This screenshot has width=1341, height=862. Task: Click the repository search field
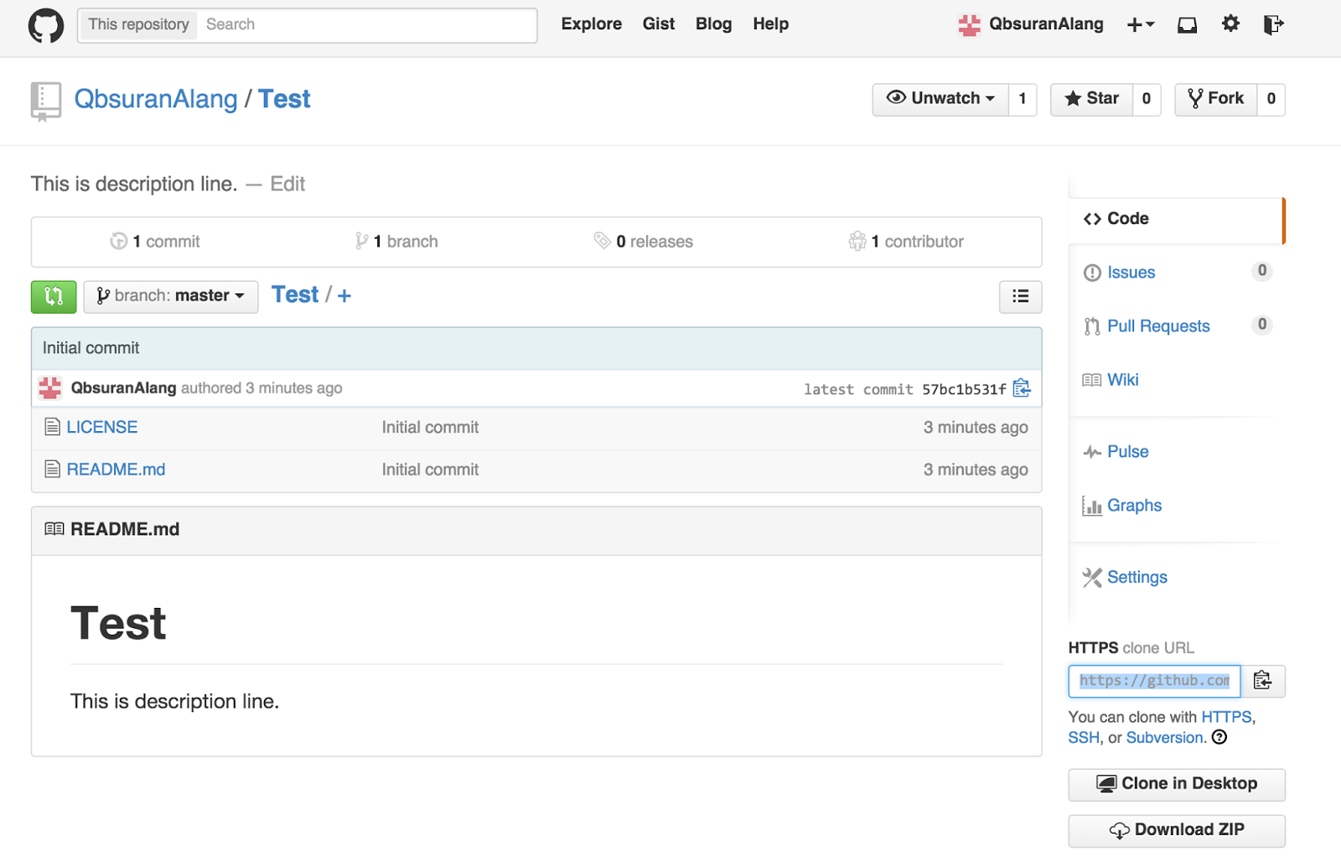coord(367,25)
